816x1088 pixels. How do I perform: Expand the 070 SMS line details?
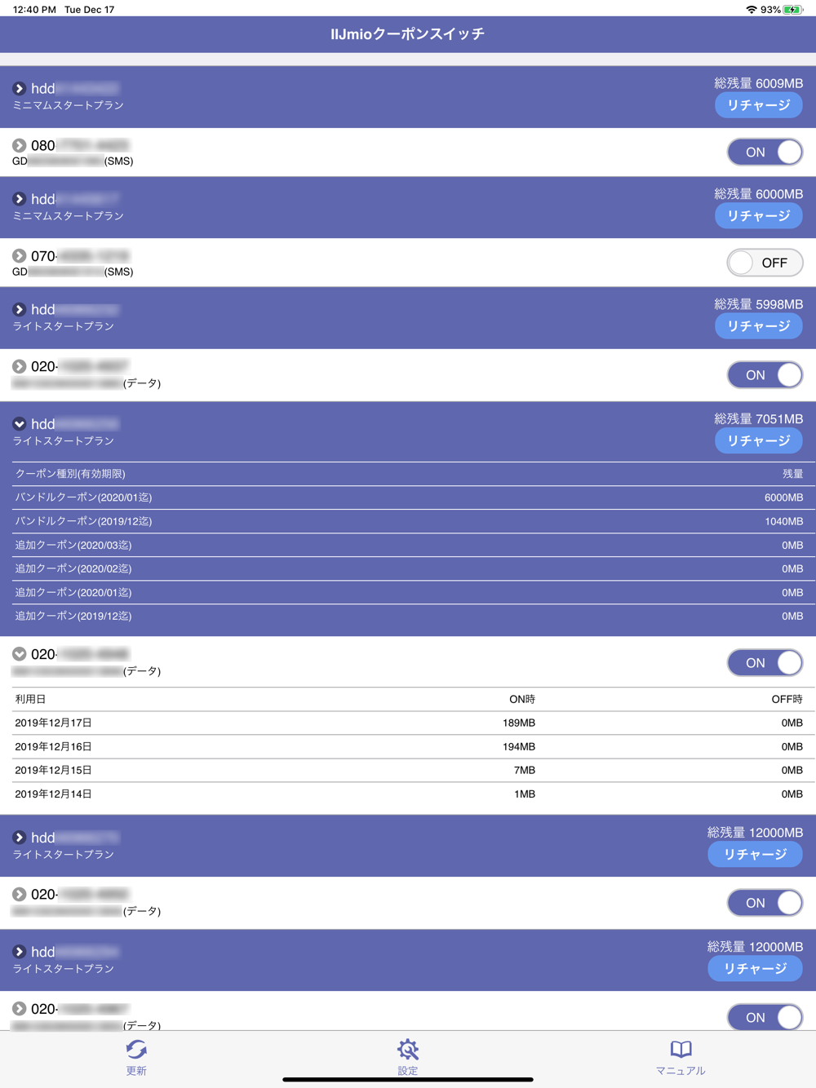point(19,256)
